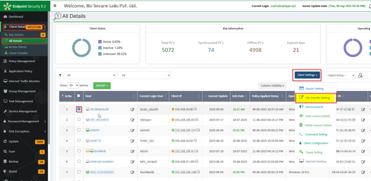Uncheck the checkbox for row 1
The height and width of the screenshot is (181, 371).
[x=79, y=109]
